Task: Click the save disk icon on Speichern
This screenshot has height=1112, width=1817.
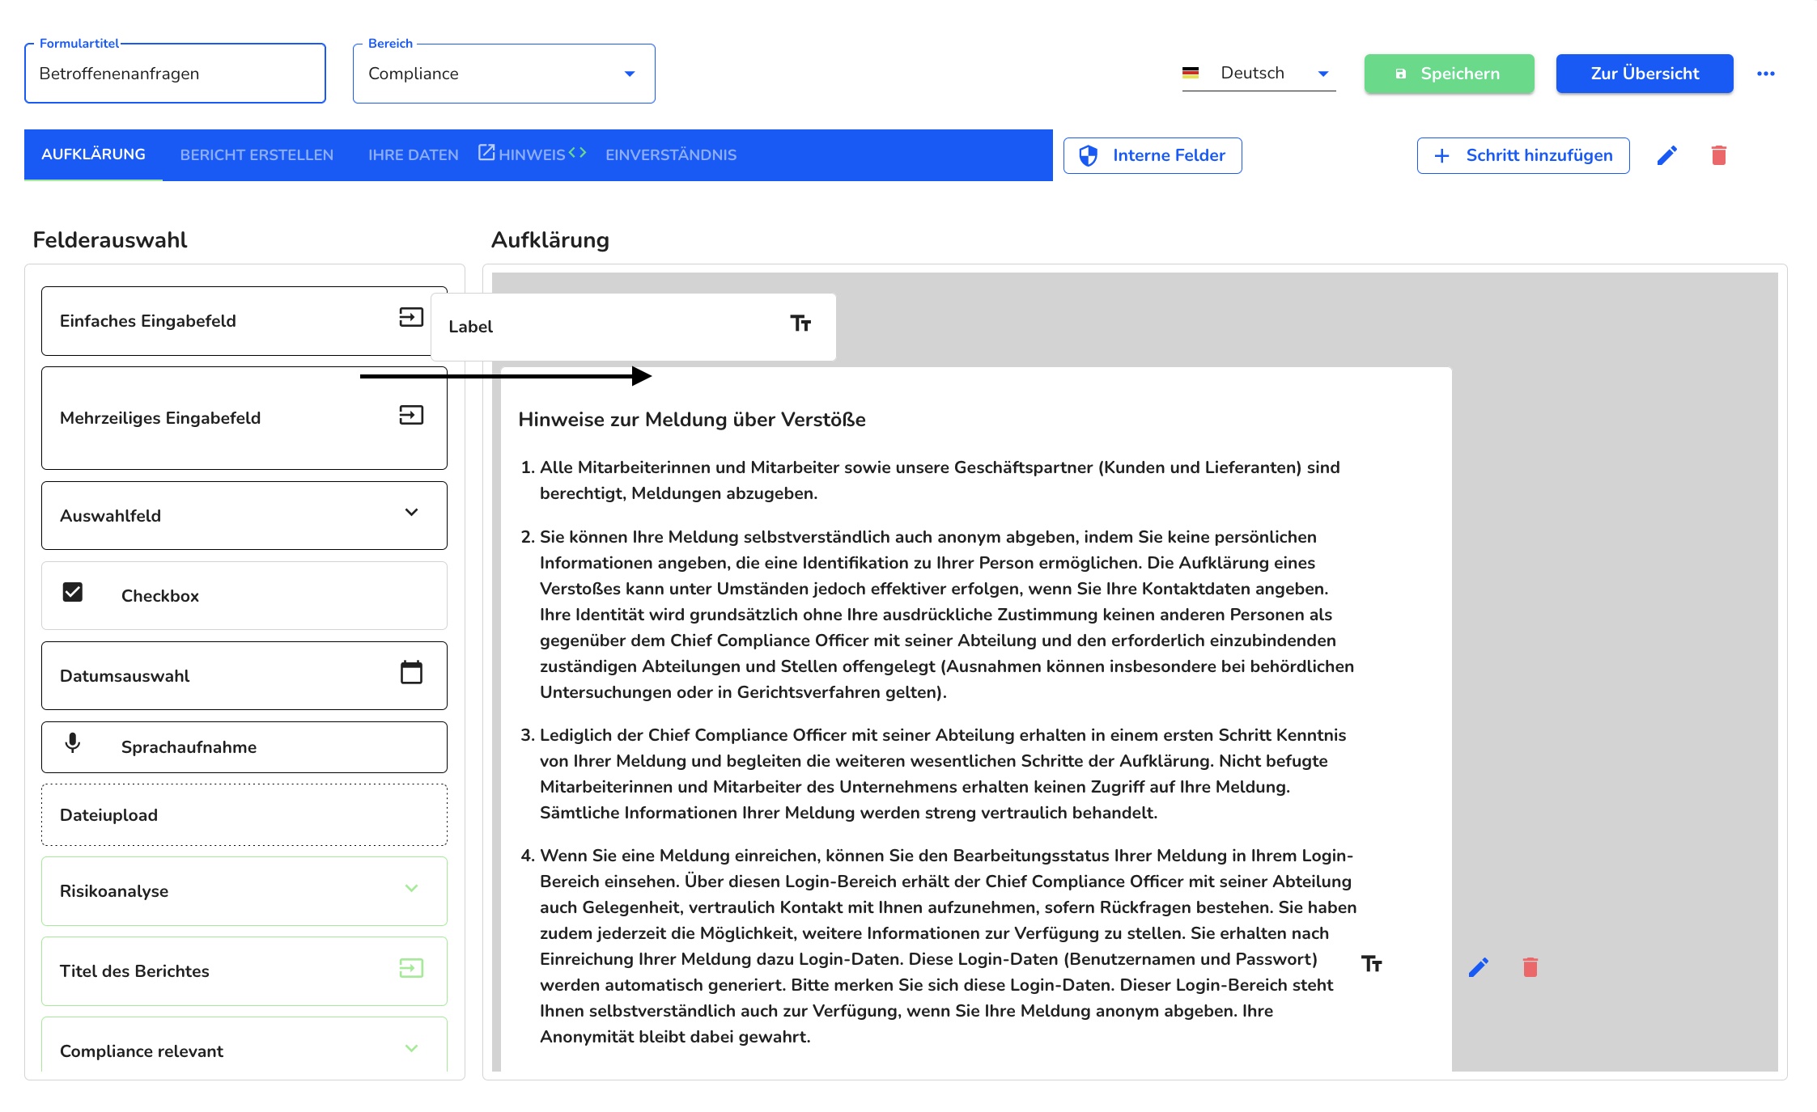Action: click(1401, 74)
